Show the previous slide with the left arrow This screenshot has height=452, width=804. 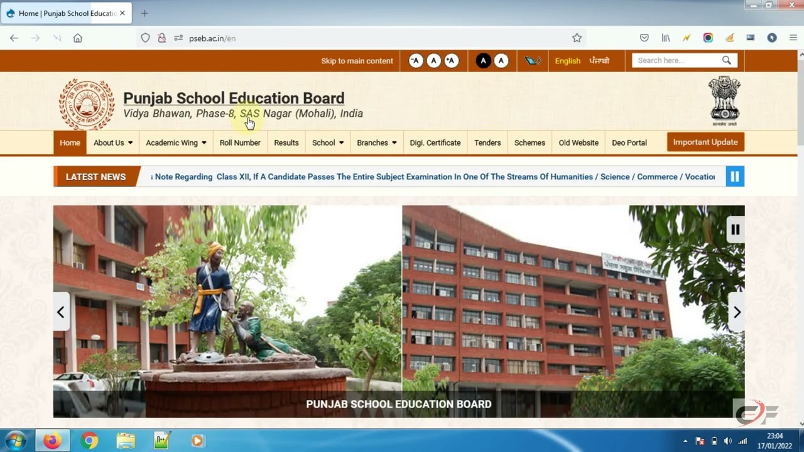coord(61,312)
